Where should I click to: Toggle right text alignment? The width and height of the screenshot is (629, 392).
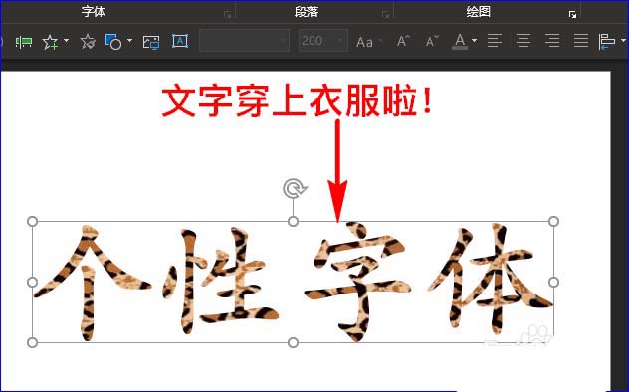(552, 41)
